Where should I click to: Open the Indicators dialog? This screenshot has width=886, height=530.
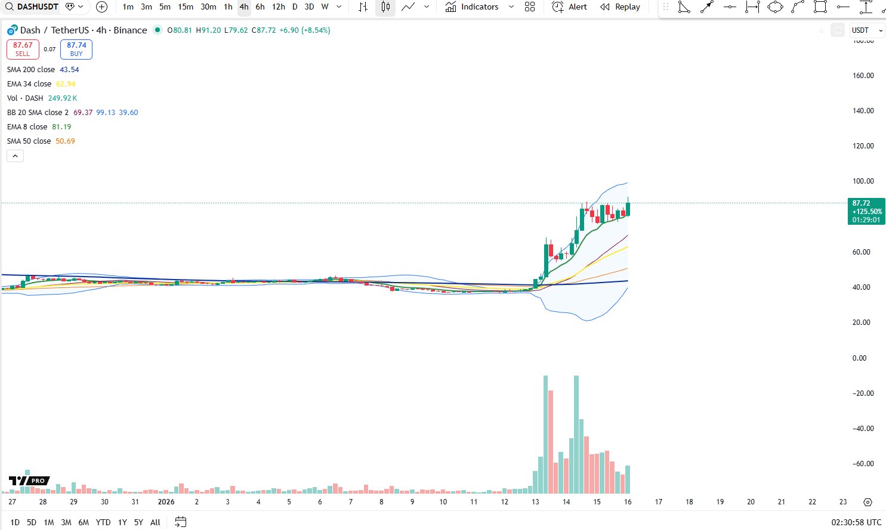point(472,7)
